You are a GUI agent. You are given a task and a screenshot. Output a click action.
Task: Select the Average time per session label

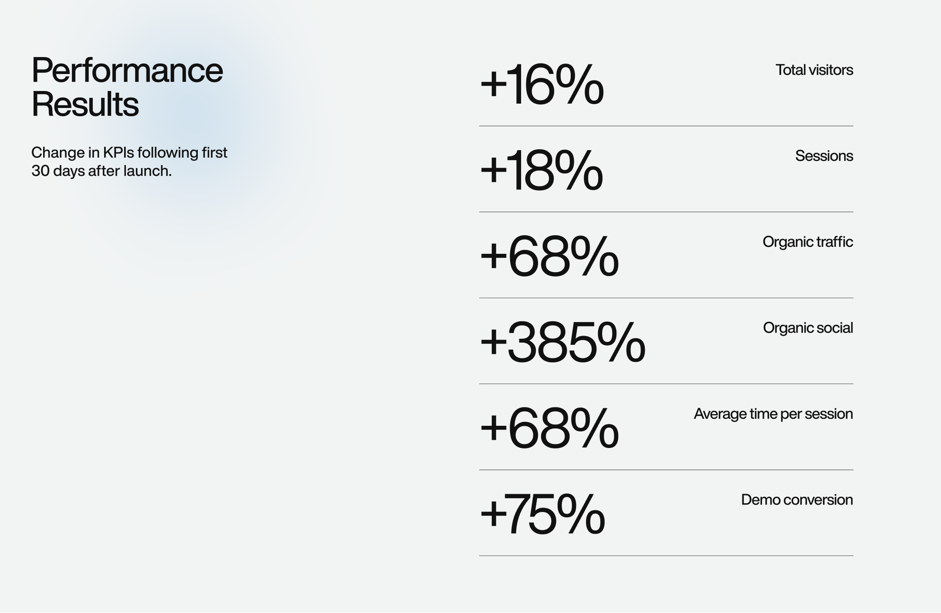773,414
